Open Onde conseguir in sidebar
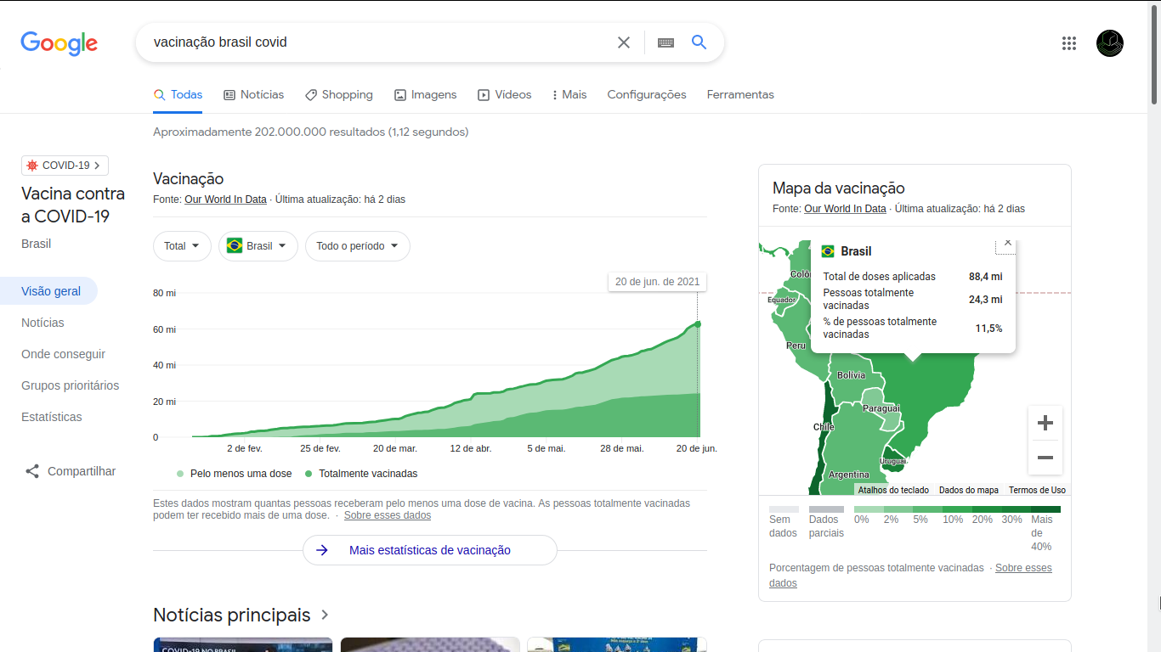Image resolution: width=1161 pixels, height=652 pixels. click(64, 354)
